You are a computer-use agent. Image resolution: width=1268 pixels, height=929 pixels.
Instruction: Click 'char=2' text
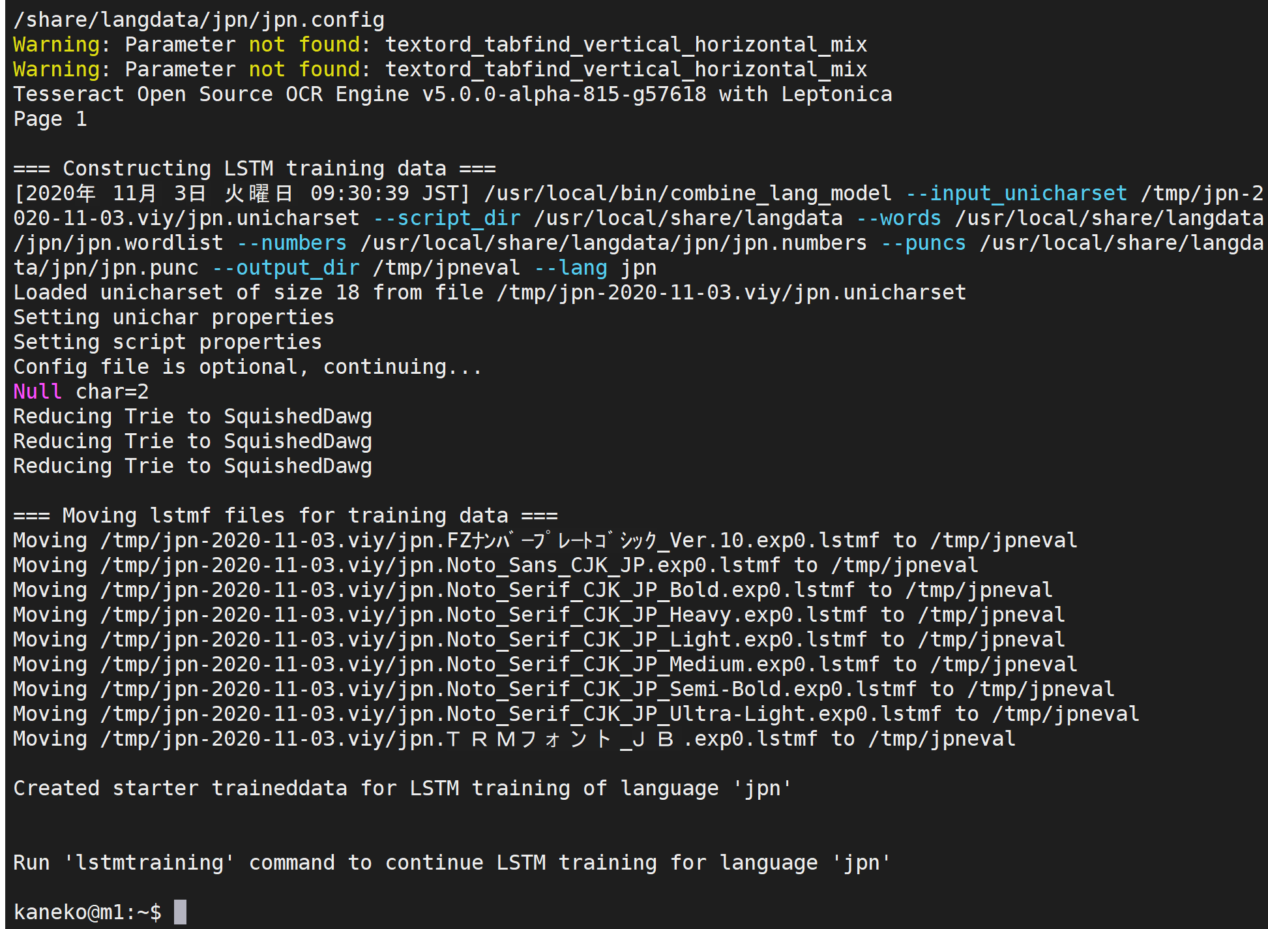[x=112, y=392]
